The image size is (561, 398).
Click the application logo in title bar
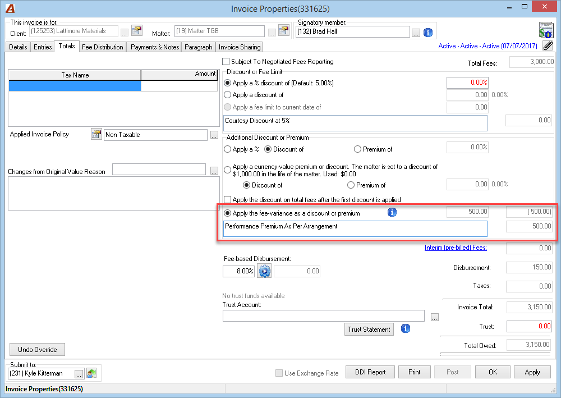point(10,8)
